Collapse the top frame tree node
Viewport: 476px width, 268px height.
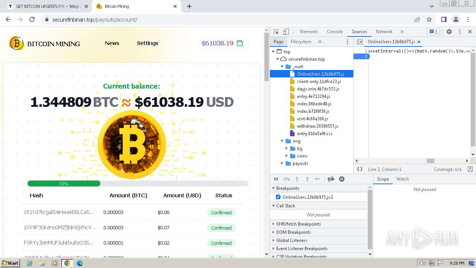pos(273,52)
